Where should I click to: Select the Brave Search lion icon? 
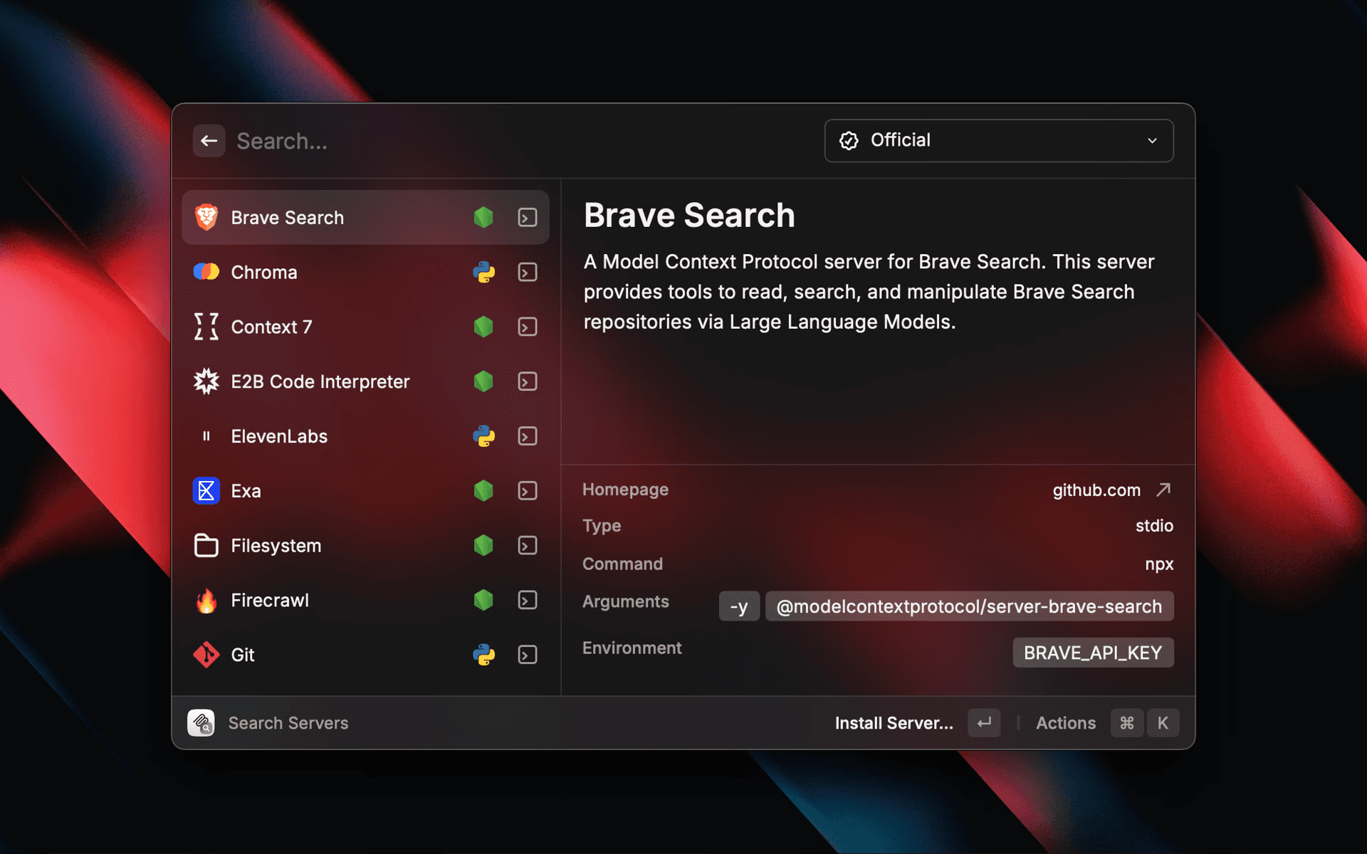tap(206, 217)
